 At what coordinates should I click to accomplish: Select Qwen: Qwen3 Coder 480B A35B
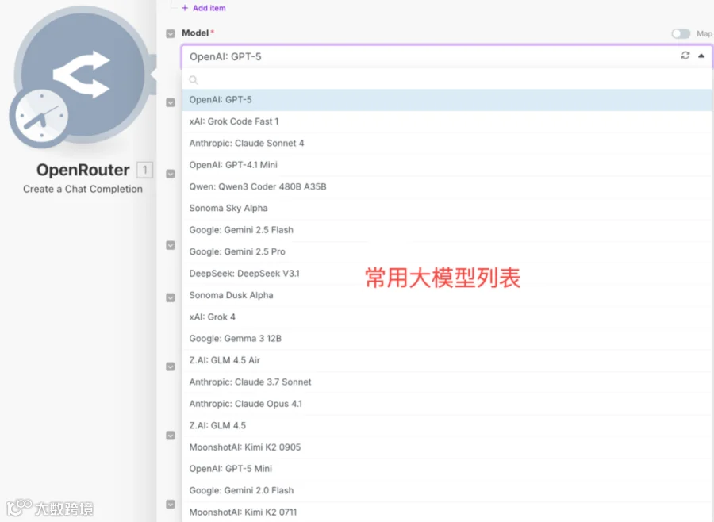tap(447, 186)
